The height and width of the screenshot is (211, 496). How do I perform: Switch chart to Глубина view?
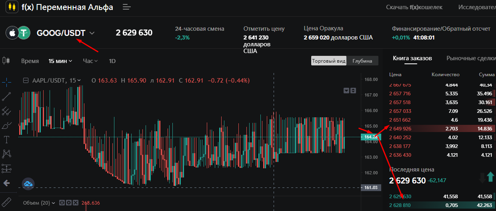coord(362,61)
